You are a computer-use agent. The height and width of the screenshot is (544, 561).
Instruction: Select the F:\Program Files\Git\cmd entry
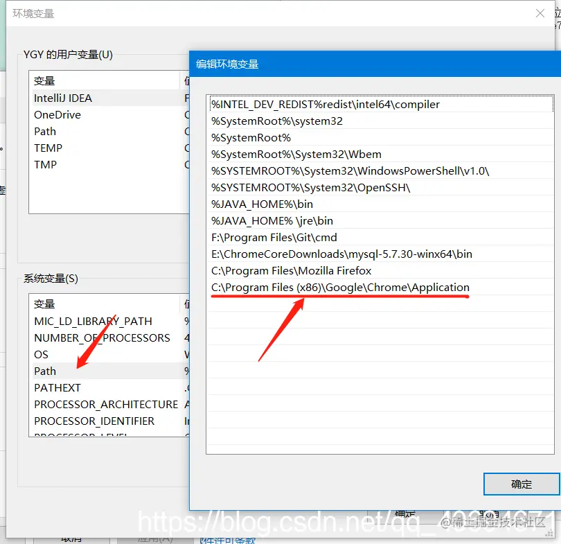tap(380, 237)
